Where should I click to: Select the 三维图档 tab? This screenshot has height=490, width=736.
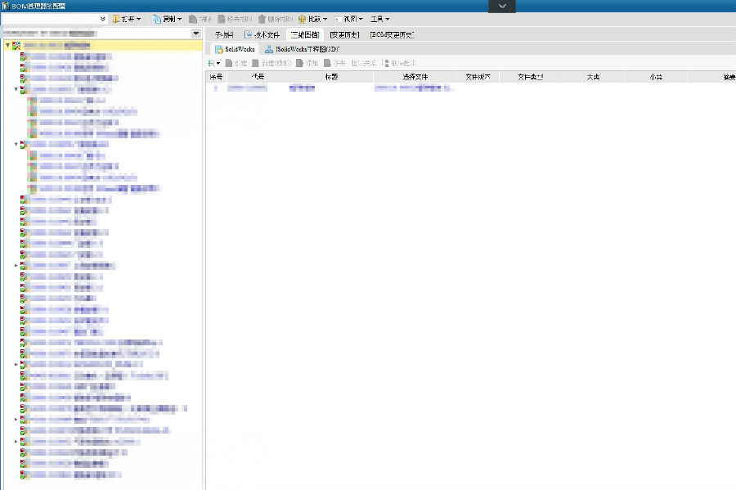pos(305,35)
